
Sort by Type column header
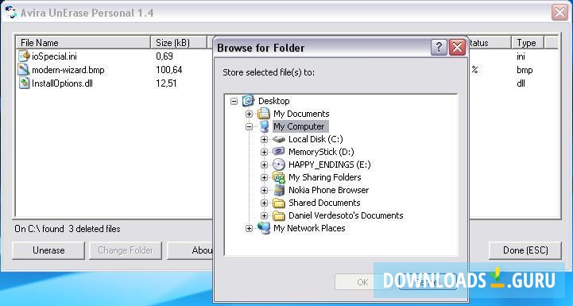[x=528, y=42]
